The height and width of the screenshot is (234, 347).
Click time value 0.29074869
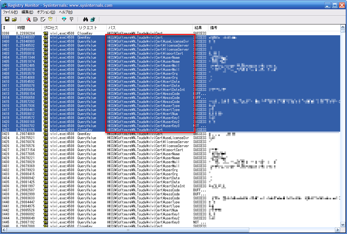tap(25, 134)
